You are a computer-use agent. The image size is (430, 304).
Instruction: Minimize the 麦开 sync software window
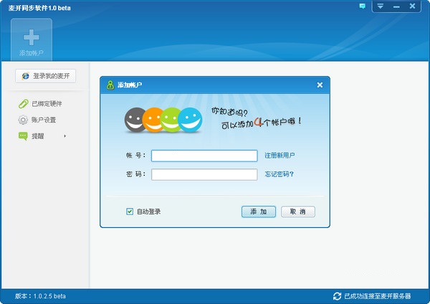coord(396,6)
